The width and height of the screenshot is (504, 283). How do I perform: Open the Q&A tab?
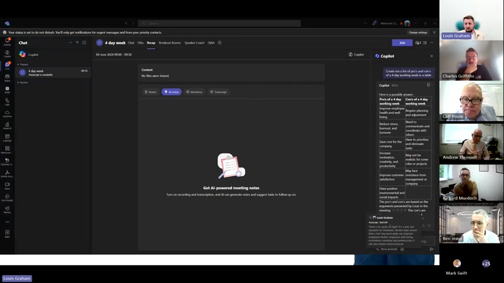(x=211, y=42)
